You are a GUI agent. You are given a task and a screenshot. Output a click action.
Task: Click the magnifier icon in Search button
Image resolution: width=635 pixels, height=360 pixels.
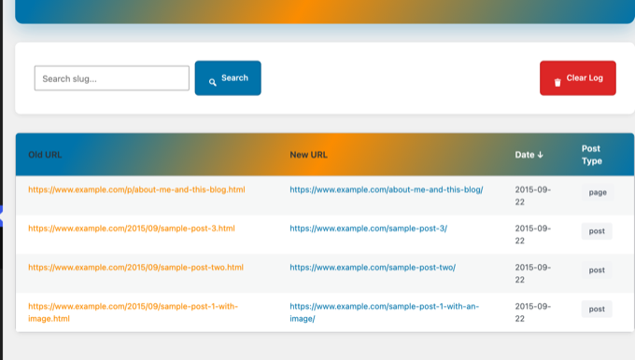[213, 82]
